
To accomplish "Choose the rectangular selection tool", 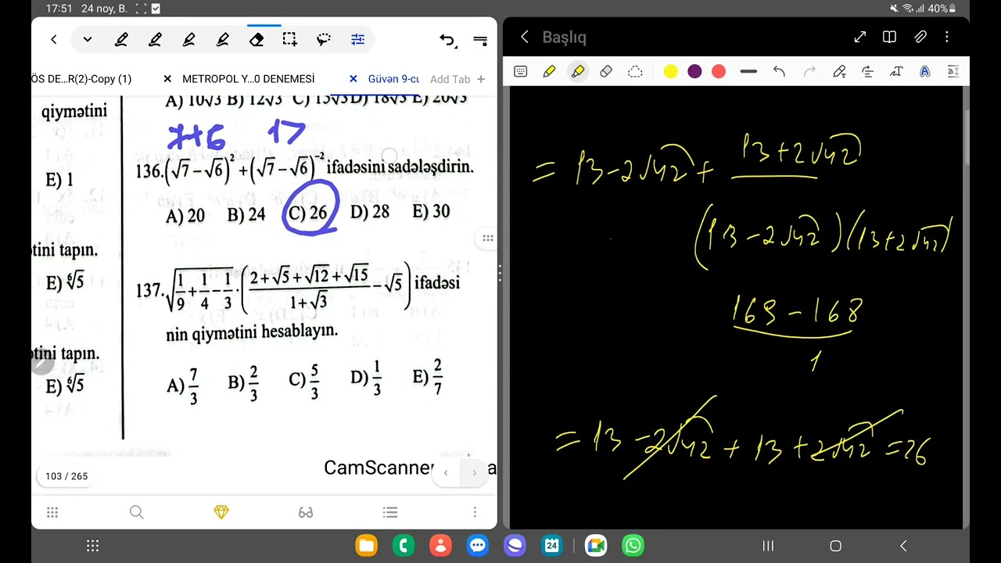I will tap(290, 39).
